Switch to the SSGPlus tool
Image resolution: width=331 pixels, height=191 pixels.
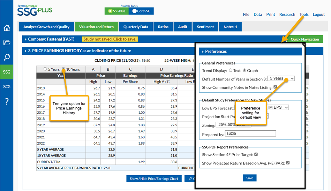(116, 11)
